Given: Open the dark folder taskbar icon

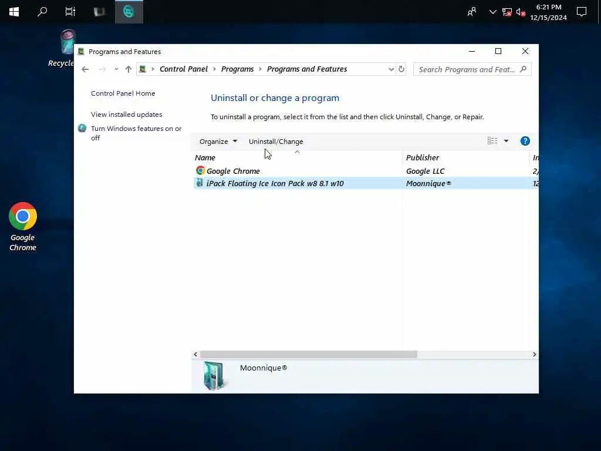Looking at the screenshot, I should coord(100,12).
